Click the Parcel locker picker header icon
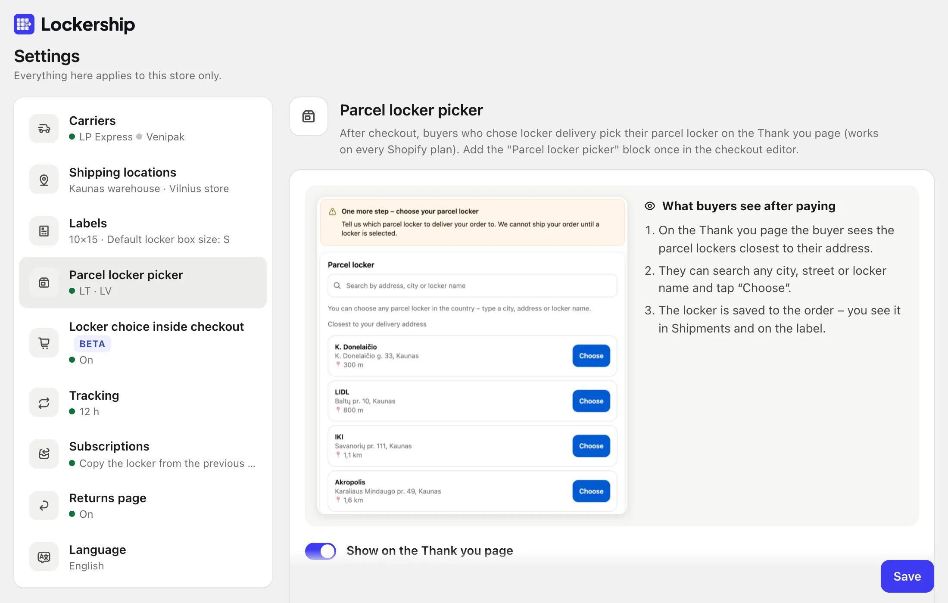The width and height of the screenshot is (948, 603). coord(309,116)
